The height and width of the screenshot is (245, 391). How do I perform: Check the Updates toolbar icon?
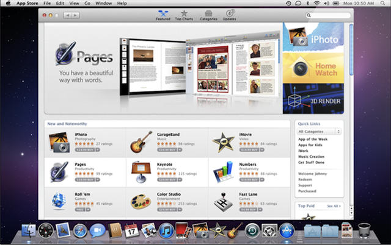(230, 15)
